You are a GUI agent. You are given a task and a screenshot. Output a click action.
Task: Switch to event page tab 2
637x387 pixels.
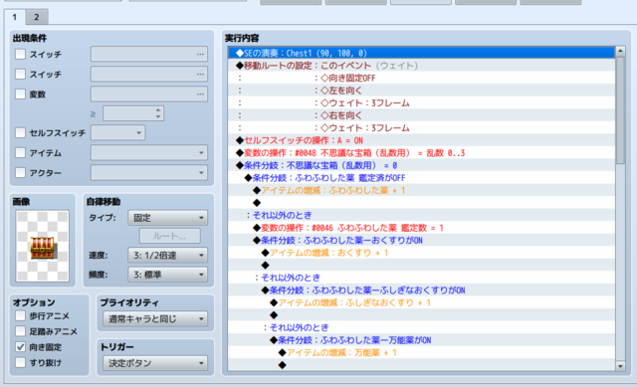pos(37,17)
